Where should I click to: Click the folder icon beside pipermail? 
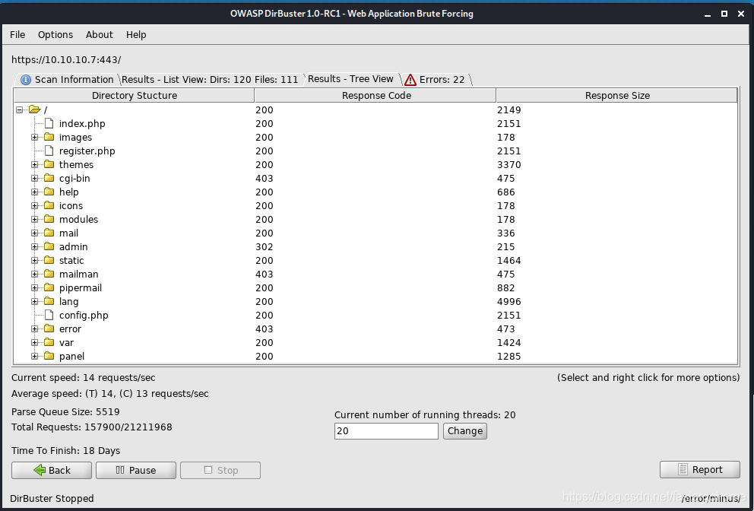pyautogui.click(x=49, y=287)
